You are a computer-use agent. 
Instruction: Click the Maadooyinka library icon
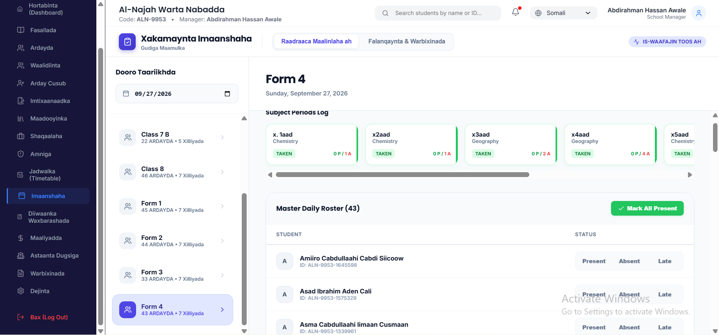pyautogui.click(x=21, y=119)
